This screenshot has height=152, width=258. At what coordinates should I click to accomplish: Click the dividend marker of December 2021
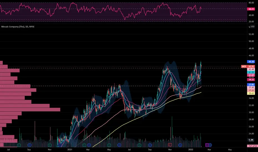(x=180, y=145)
